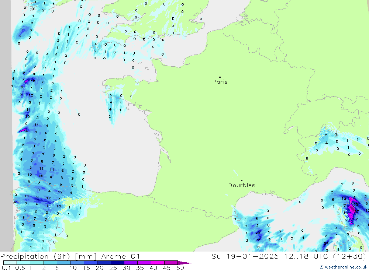This screenshot has width=369, height=270.
Task: Pick the legend swatch between 20 and 25
Action: pyautogui.click(x=104, y=263)
